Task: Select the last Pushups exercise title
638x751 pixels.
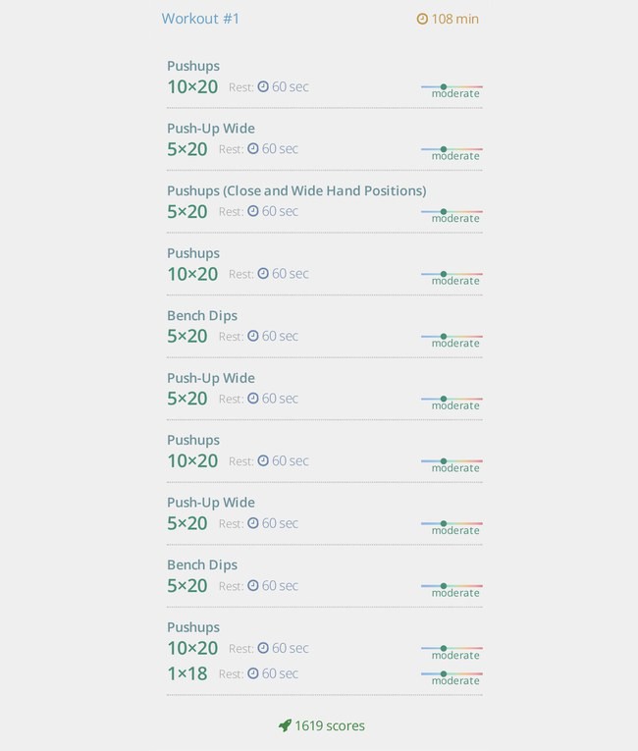Action: (x=193, y=627)
